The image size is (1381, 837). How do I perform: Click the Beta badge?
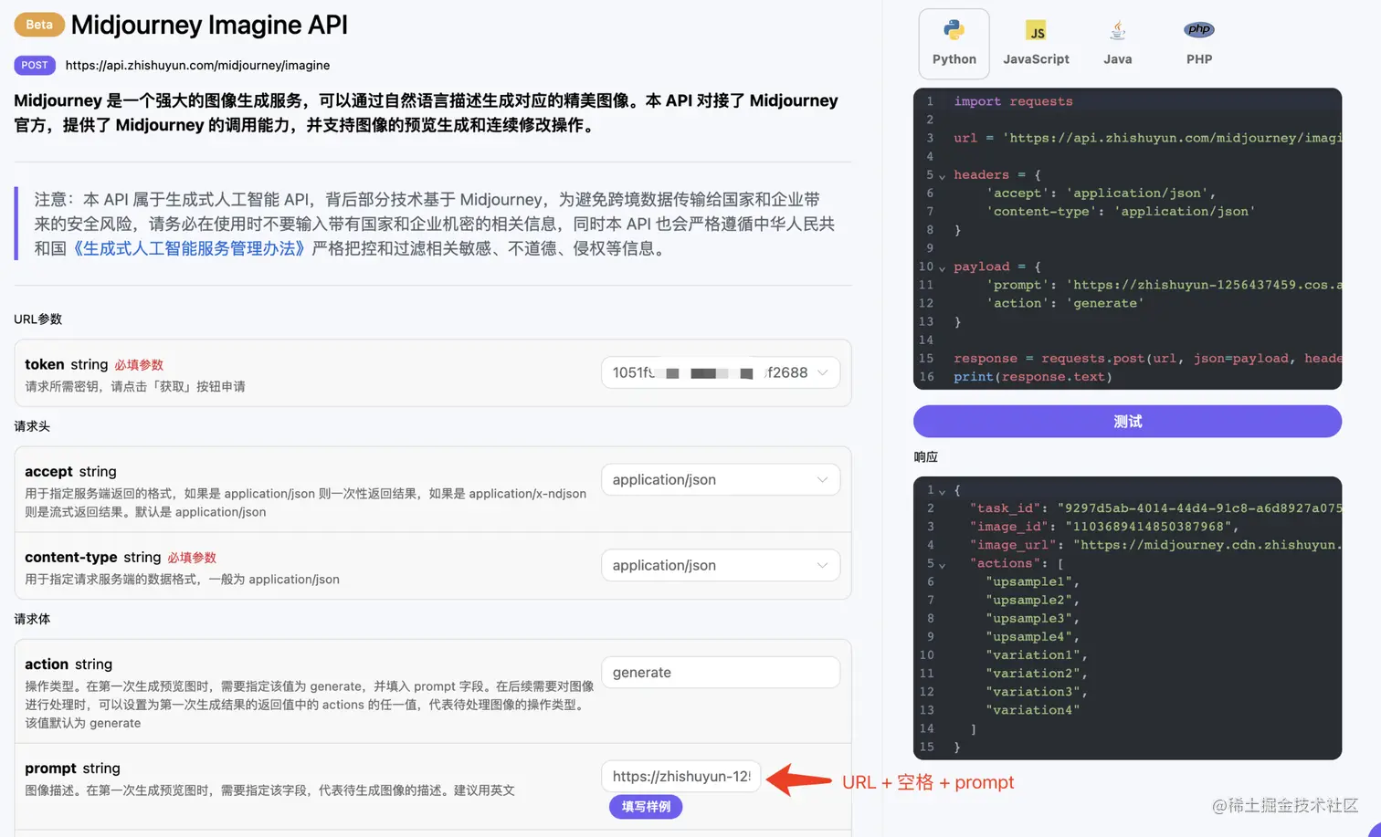point(39,25)
